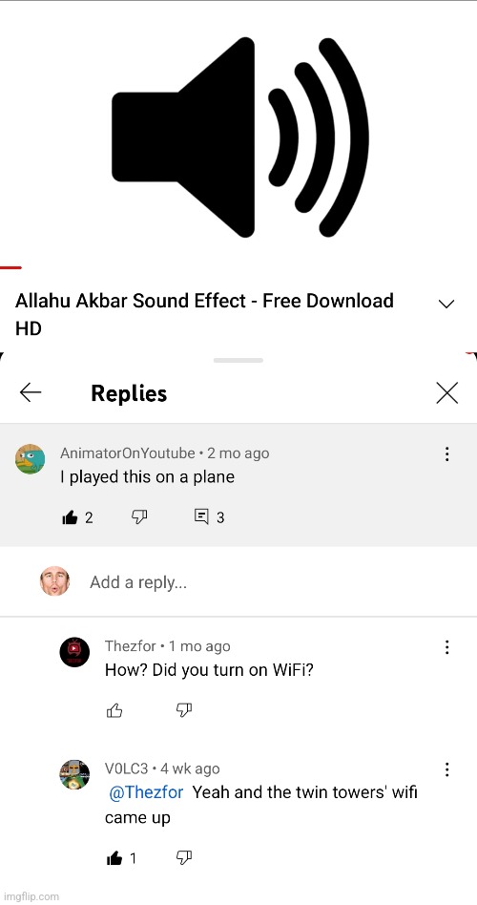Open the @Thezfor mention link
Viewport: 477px width, 905px height.
coord(146,792)
